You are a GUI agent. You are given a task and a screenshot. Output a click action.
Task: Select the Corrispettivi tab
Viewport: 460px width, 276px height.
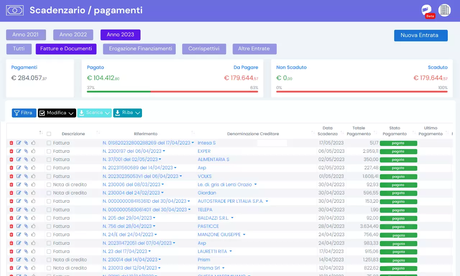point(204,49)
